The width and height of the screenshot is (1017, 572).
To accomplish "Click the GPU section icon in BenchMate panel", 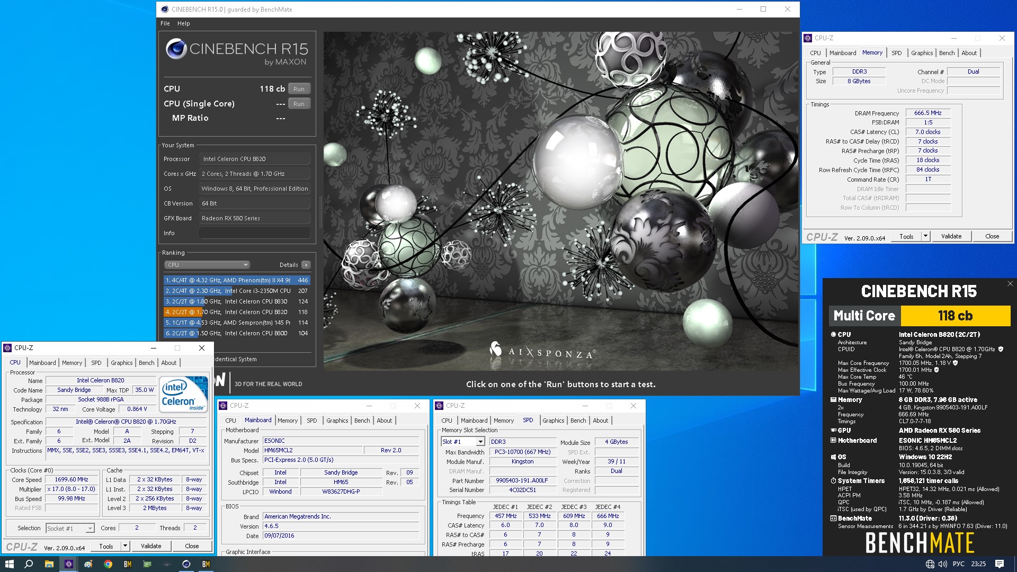I will click(833, 431).
